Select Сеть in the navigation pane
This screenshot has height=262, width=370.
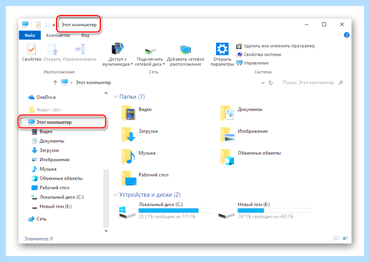37,219
